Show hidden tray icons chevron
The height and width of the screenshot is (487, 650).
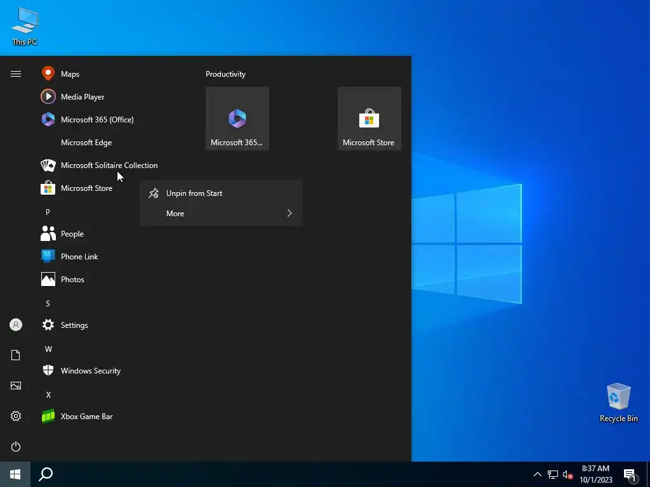pos(537,474)
